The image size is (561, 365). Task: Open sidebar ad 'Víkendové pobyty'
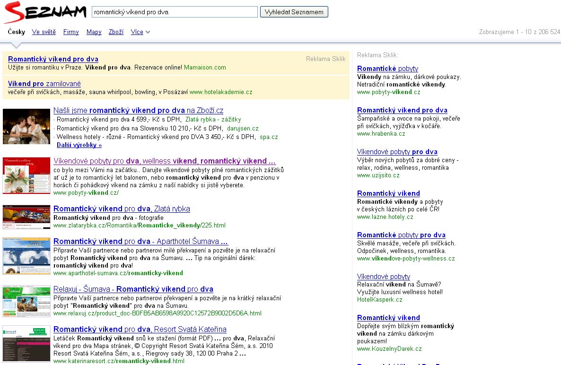384,276
